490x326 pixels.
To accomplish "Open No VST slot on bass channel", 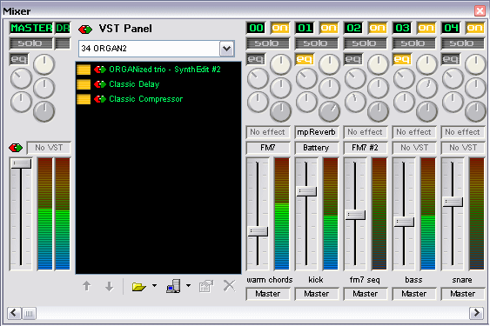I will [414, 148].
